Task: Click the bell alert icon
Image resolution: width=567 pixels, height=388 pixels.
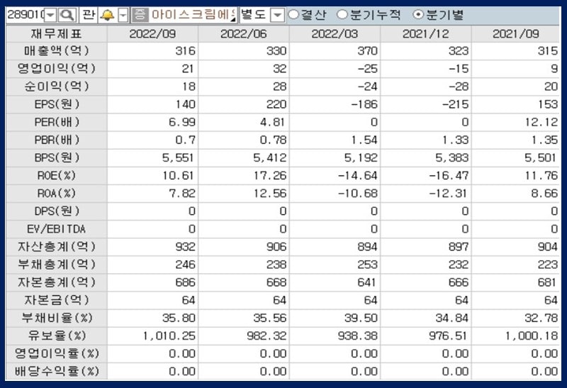Action: 108,15
